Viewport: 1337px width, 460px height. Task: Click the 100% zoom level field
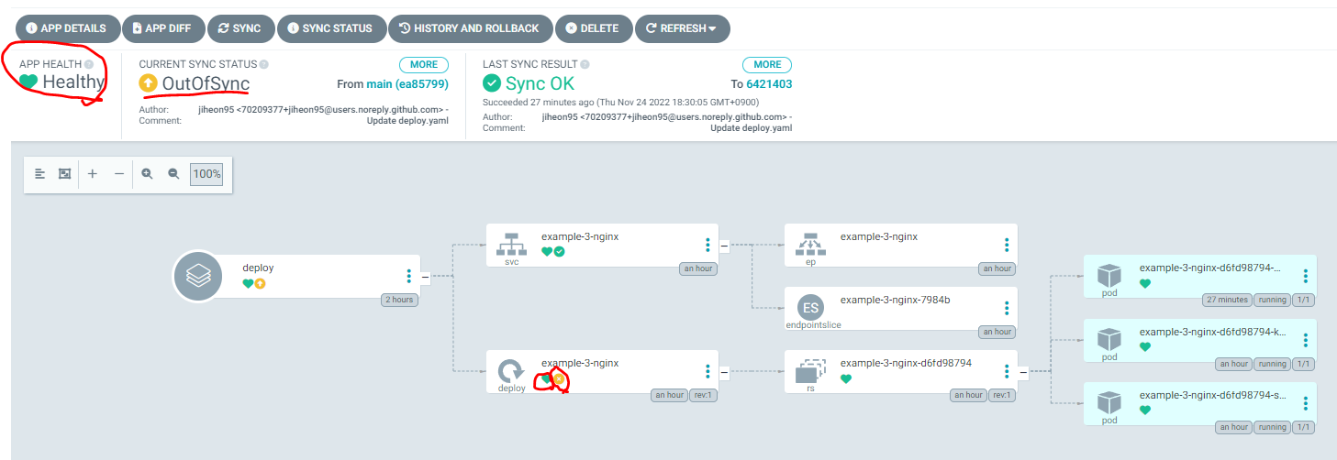click(x=206, y=174)
